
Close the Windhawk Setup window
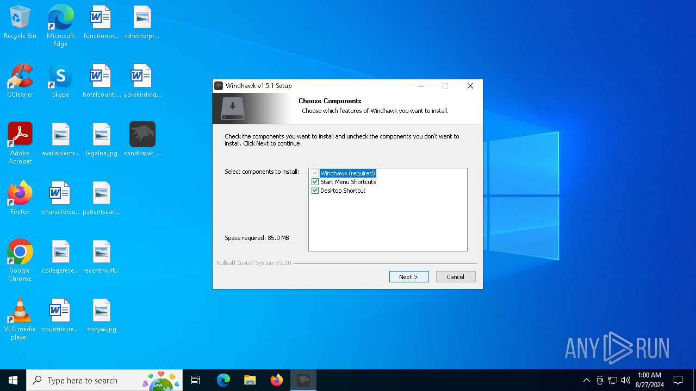[x=470, y=86]
